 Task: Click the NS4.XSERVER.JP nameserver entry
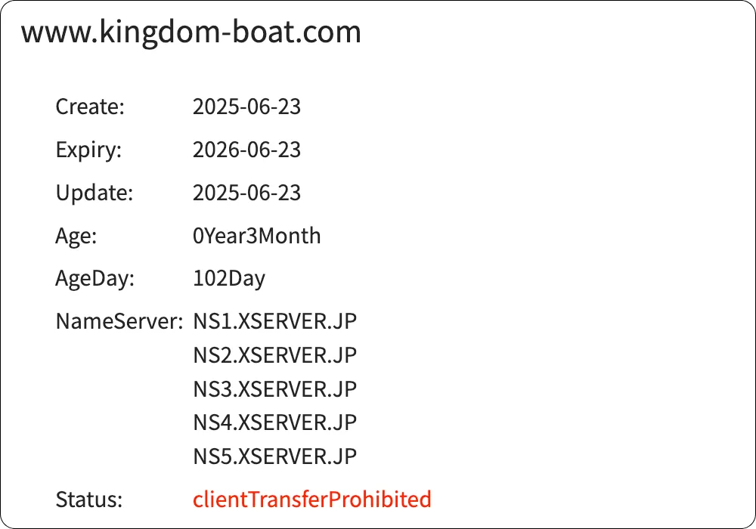coord(274,422)
